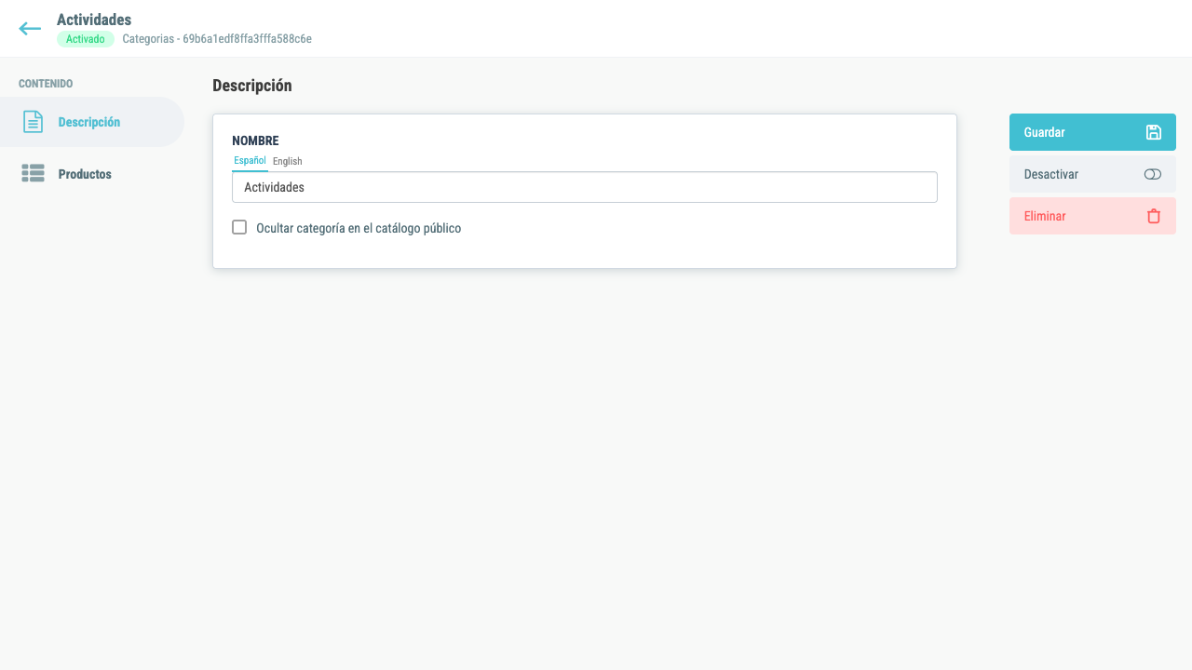Focus the Nombre input containing Actividades
Screen dimensions: 1192x670
point(585,187)
